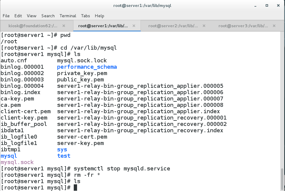The height and width of the screenshot is (191, 285).
Task: Click the replication_applier.000006 relay file
Action: point(140,92)
